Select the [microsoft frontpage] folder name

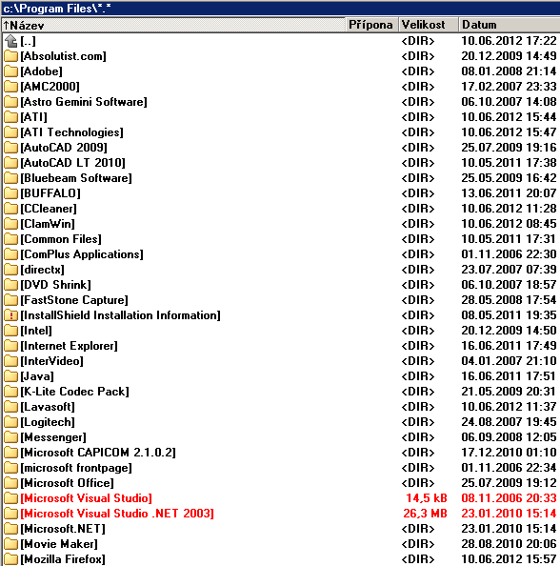[x=76, y=468]
